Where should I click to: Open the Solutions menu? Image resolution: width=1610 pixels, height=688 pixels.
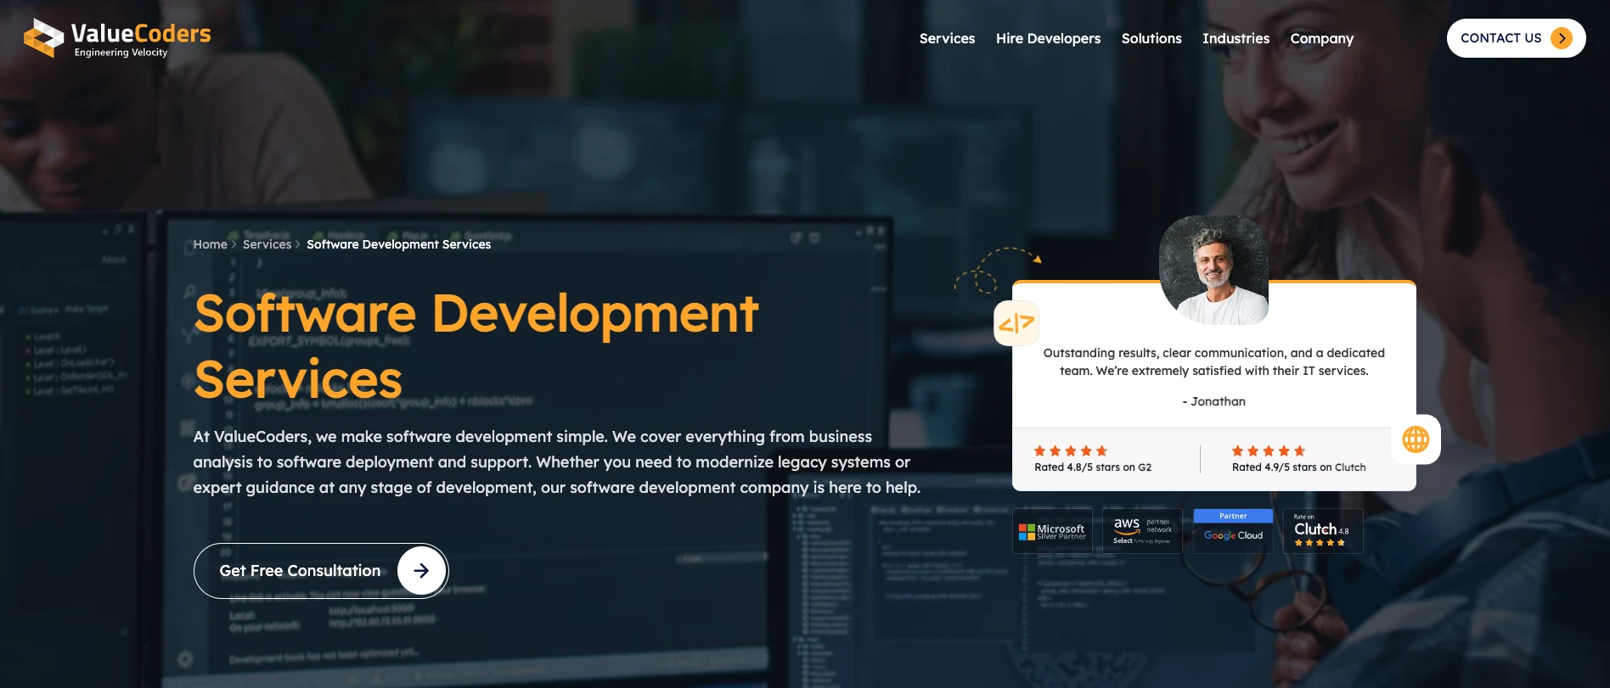[x=1151, y=38]
